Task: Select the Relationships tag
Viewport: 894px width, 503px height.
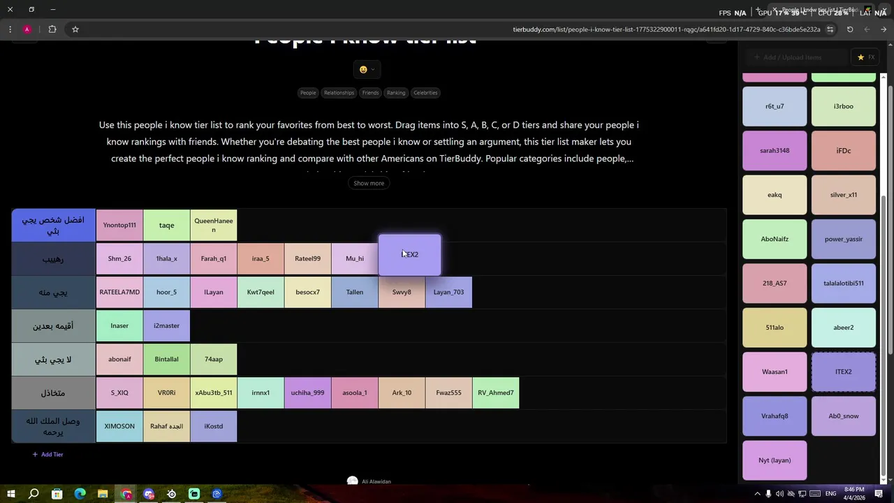Action: click(339, 93)
